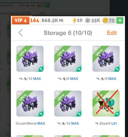Tap the gold coin icon showing 75
128x137 pixels.
click(105, 21)
